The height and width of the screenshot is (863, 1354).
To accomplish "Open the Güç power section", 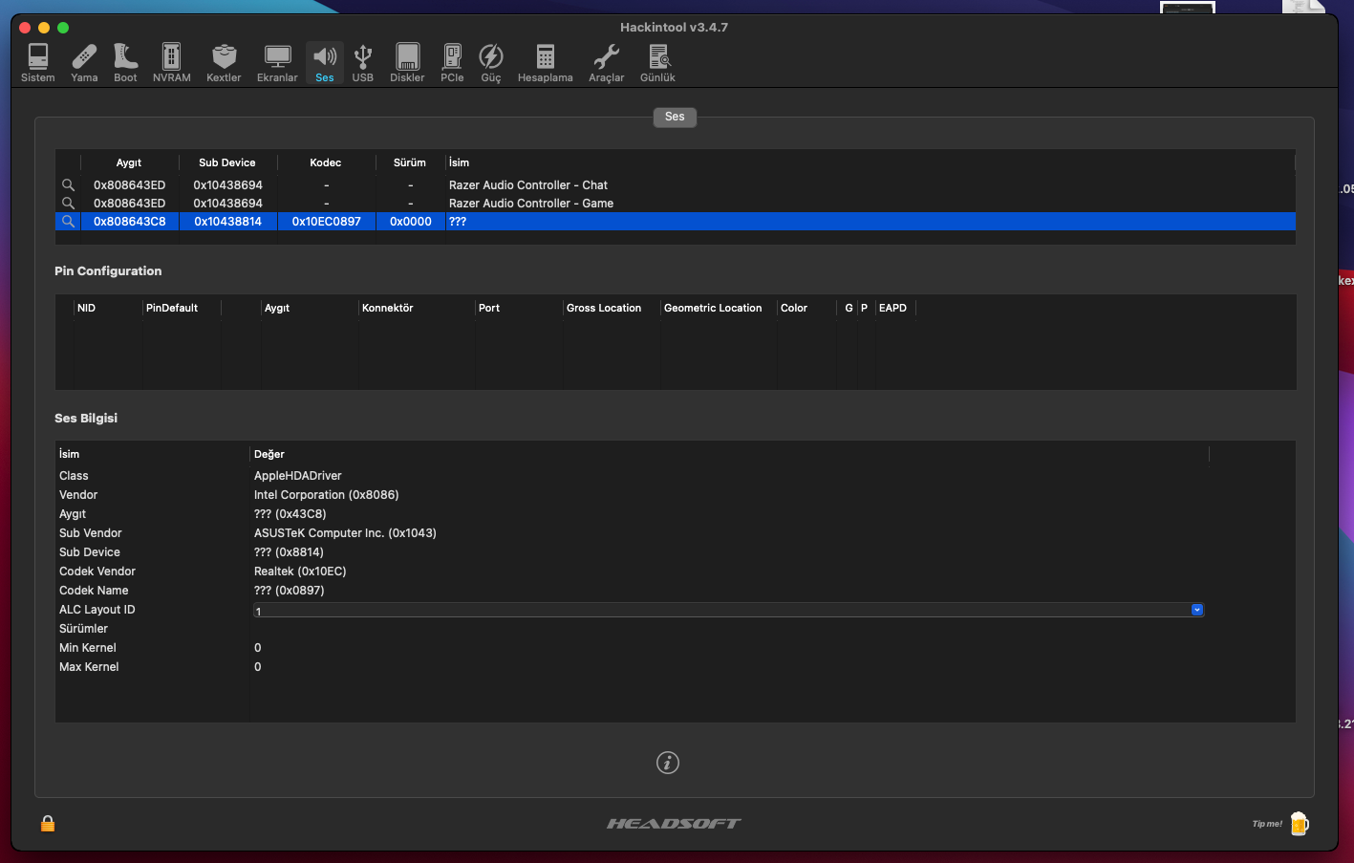I will pos(491,63).
